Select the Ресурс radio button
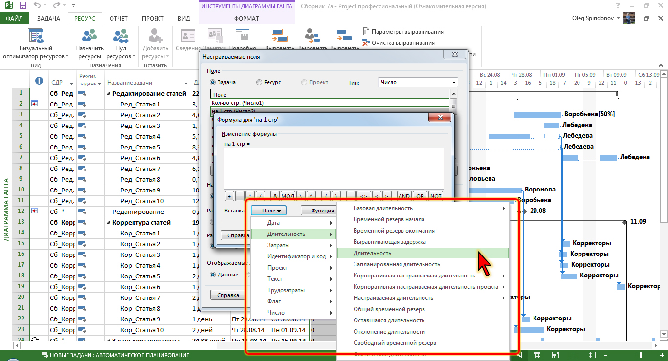The width and height of the screenshot is (668, 361). click(259, 82)
